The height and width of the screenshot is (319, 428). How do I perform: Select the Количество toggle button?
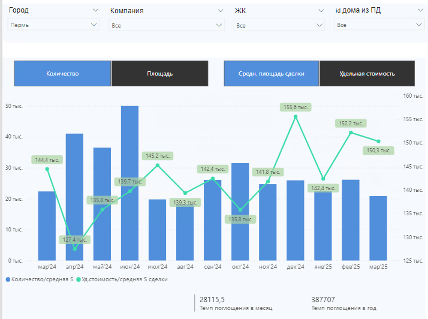click(x=62, y=74)
